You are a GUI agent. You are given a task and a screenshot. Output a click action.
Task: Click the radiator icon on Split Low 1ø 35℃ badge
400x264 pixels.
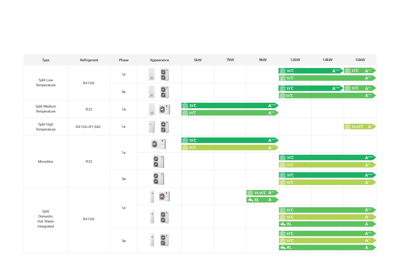click(x=283, y=71)
